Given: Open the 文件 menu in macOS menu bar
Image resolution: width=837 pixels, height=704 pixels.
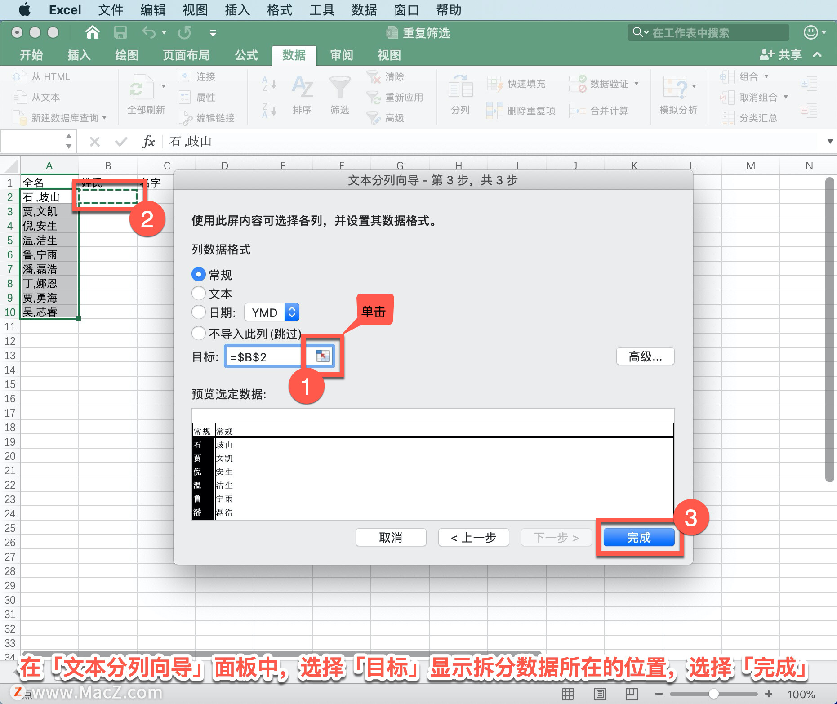Looking at the screenshot, I should [111, 10].
